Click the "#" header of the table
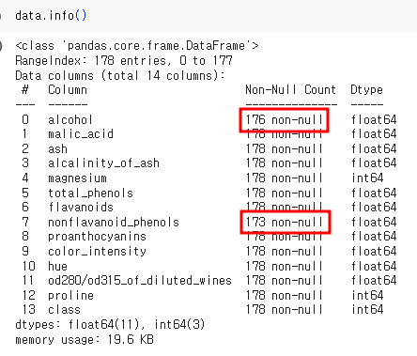The height and width of the screenshot is (356, 417). pyautogui.click(x=25, y=90)
